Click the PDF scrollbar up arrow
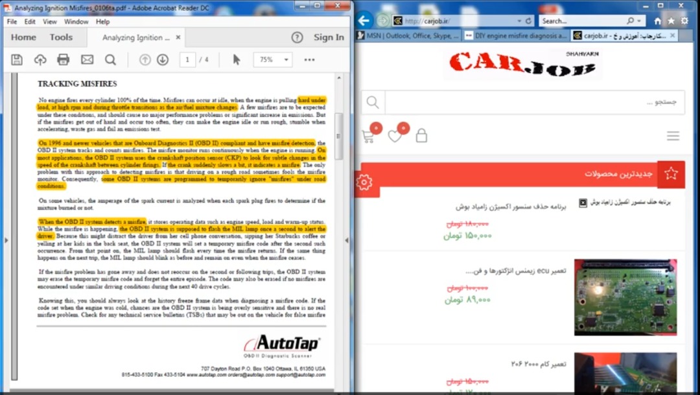 tap(339, 78)
